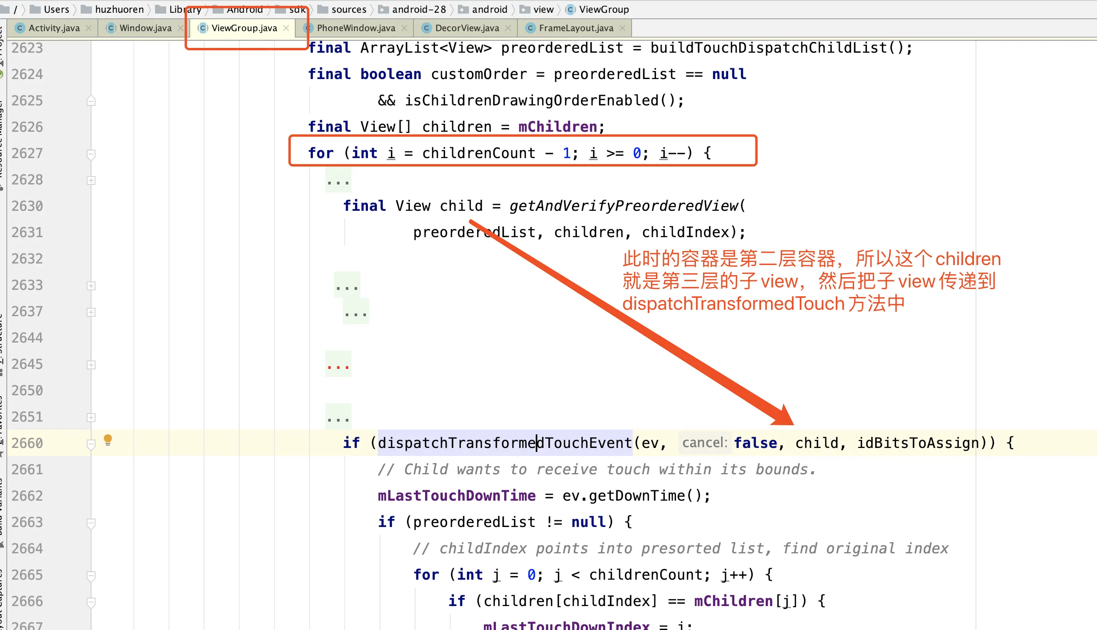
Task: Select the android-28 breadcrumb folder
Action: point(418,10)
